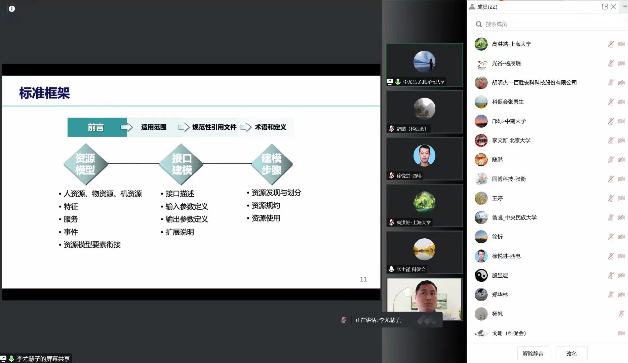Select member 胡明杰—百胜安科科技股份有限公司 in list
This screenshot has width=628, height=363.
[534, 83]
